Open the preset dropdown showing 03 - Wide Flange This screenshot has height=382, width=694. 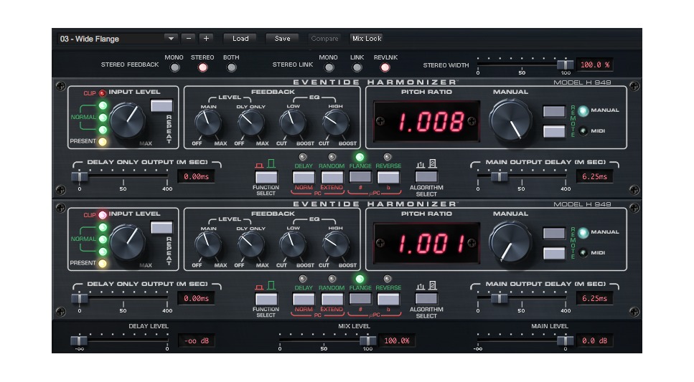[117, 39]
